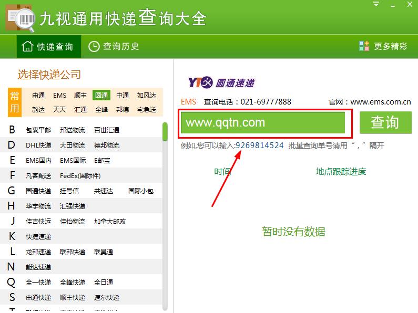Click the clock icon beside 查询历史

click(x=94, y=46)
